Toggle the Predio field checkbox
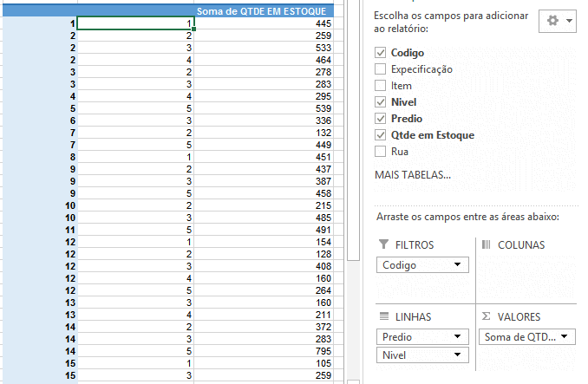This screenshot has width=588, height=384. [x=380, y=119]
